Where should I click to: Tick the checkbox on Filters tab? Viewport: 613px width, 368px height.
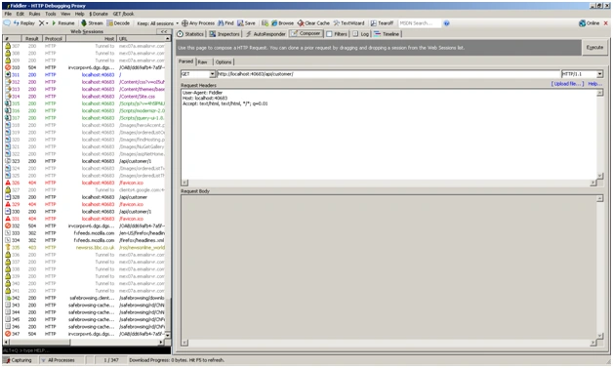pyautogui.click(x=329, y=34)
